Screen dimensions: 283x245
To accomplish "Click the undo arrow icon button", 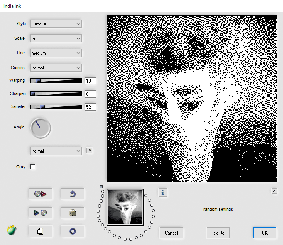I will [72, 194].
